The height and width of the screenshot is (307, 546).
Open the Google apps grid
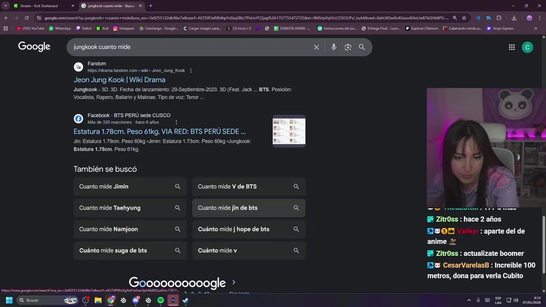(512, 47)
